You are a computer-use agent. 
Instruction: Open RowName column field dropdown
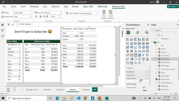pyautogui.click(x=145, y=72)
